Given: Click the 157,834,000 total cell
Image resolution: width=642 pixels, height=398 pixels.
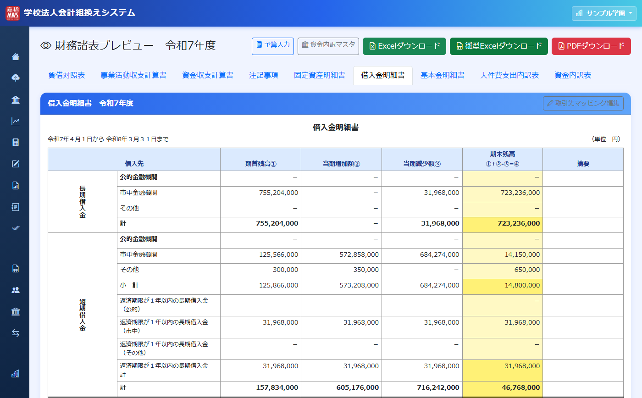Looking at the screenshot, I should [261, 389].
